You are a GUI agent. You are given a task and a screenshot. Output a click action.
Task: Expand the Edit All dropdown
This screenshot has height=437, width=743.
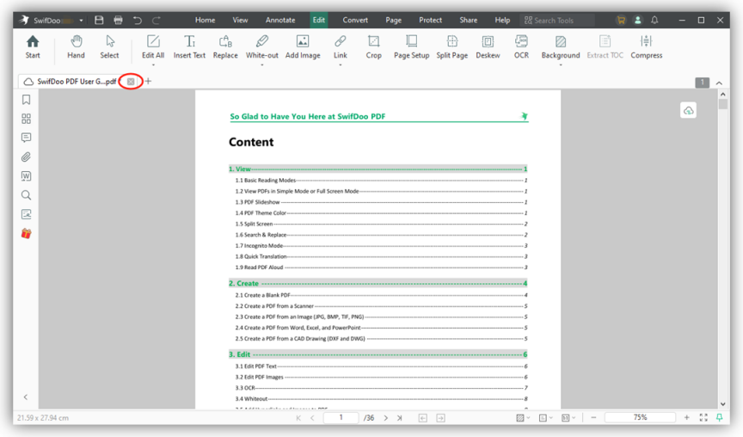[153, 65]
